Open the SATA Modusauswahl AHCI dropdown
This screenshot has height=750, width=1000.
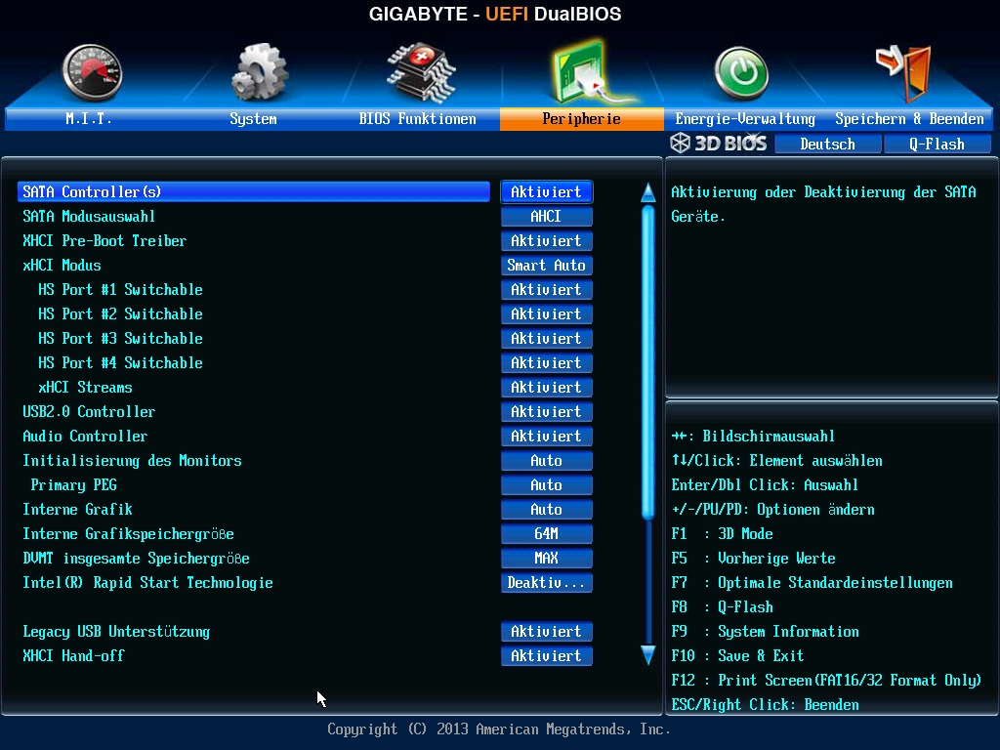[x=547, y=217]
